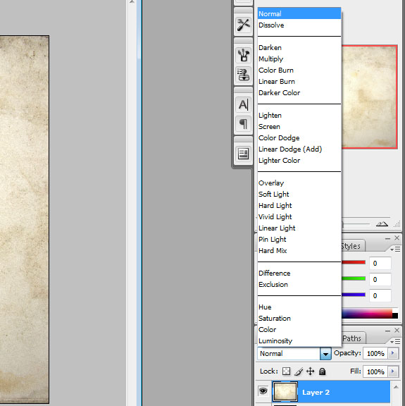Choose Hard Light blend mode
Screen dimensions: 405x406
299,205
